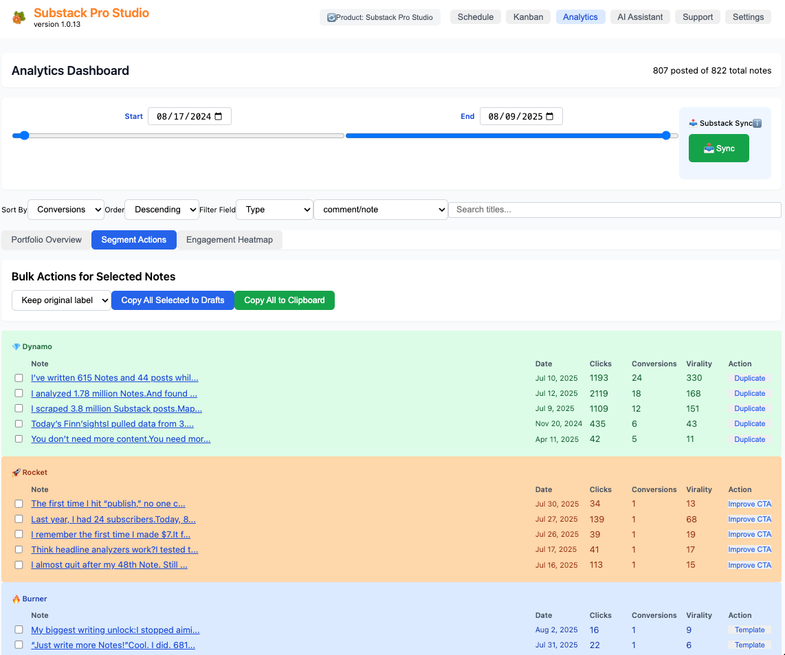Open the Support page
This screenshot has width=785, height=655.
[x=698, y=17]
